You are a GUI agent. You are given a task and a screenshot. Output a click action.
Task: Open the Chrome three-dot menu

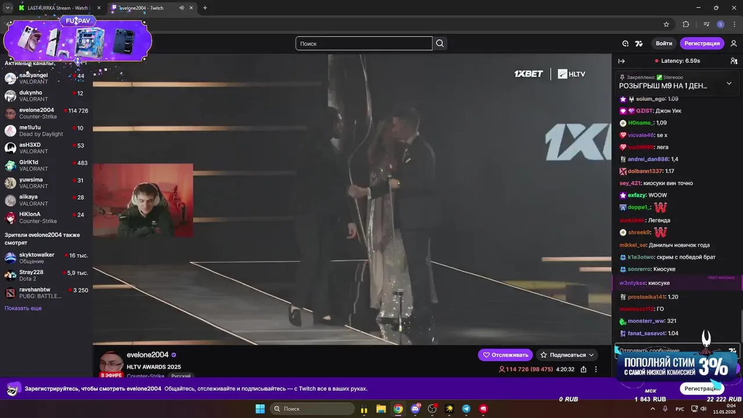point(734,24)
